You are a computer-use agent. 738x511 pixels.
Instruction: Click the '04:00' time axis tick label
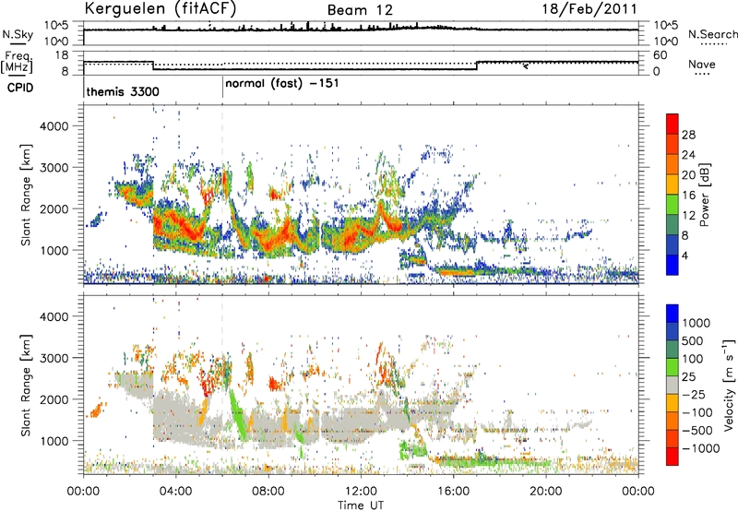click(x=175, y=492)
